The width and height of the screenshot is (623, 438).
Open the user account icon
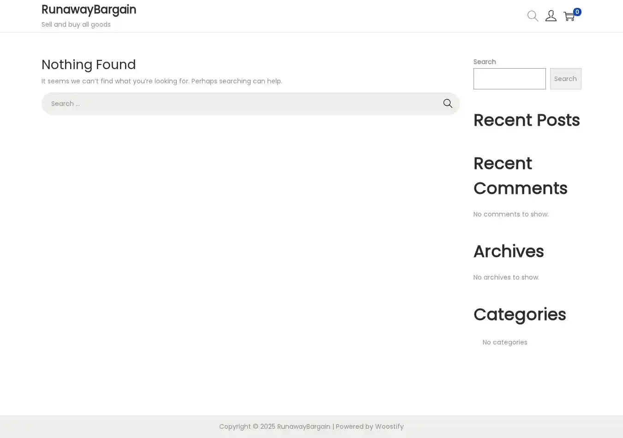[551, 16]
